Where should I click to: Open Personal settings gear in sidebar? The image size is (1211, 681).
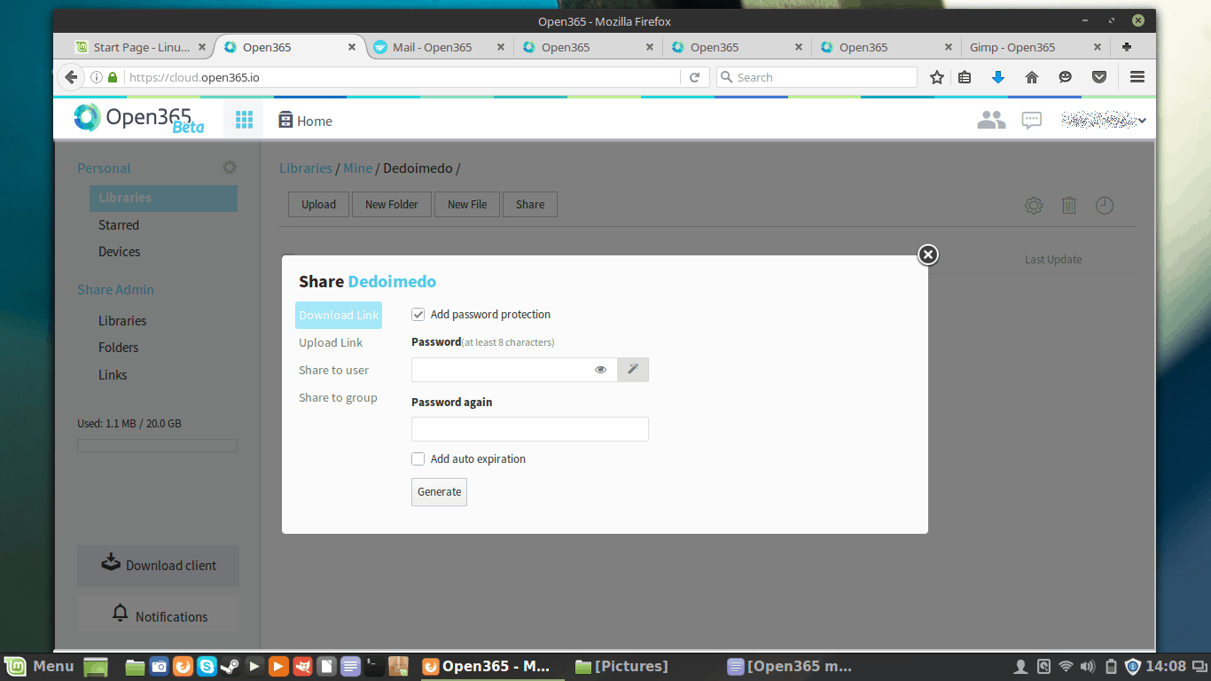tap(230, 168)
